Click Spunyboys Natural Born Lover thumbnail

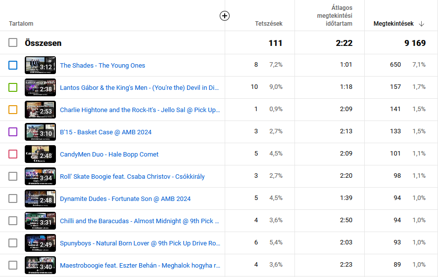40,243
